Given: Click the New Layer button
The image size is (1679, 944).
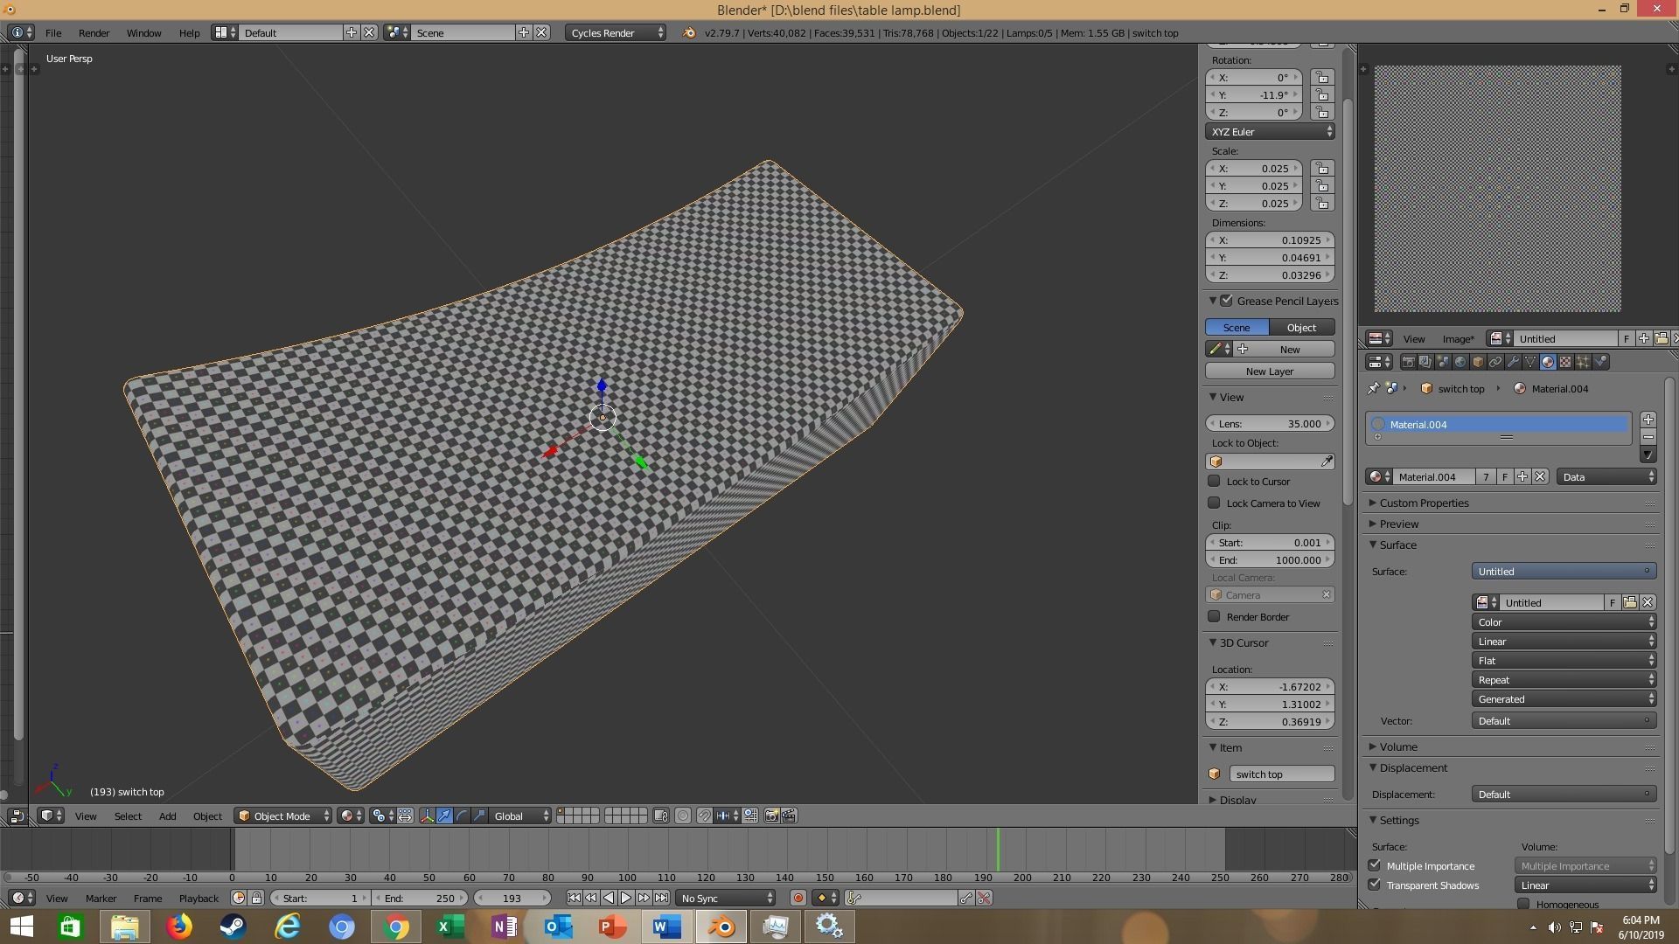Looking at the screenshot, I should tap(1270, 371).
